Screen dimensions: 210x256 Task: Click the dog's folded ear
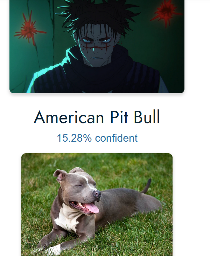60,176
